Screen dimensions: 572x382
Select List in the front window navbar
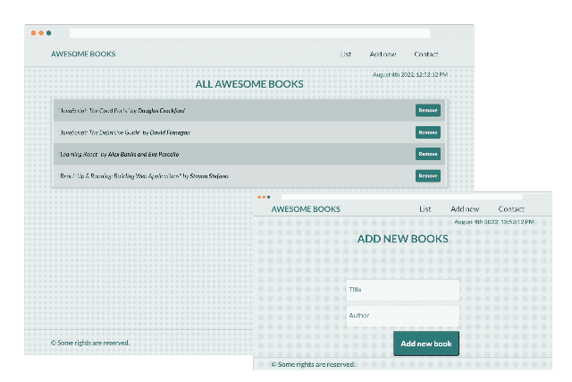(x=425, y=209)
